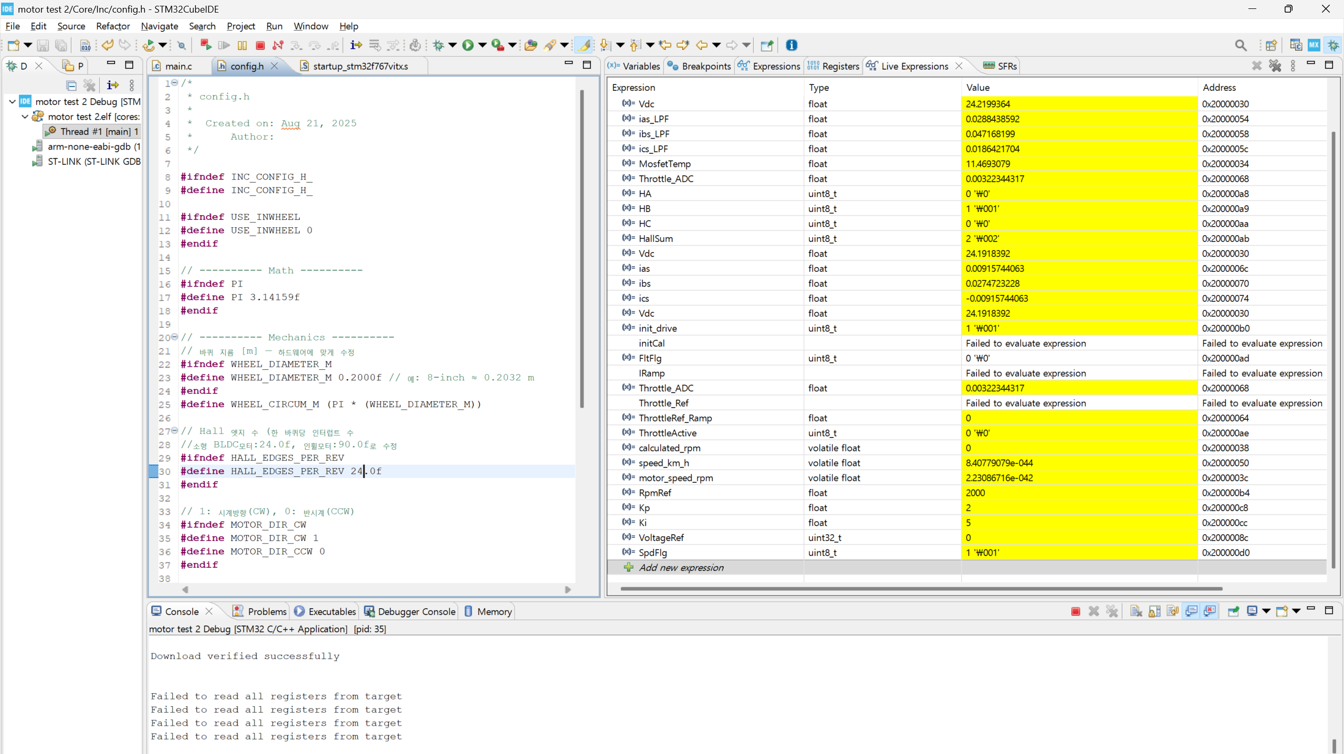
Task: Click the green Run button
Action: point(467,46)
